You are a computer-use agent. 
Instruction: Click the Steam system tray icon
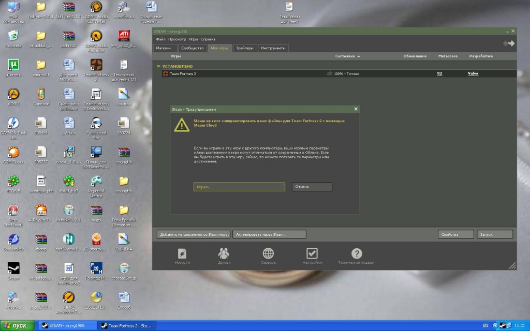point(502,326)
